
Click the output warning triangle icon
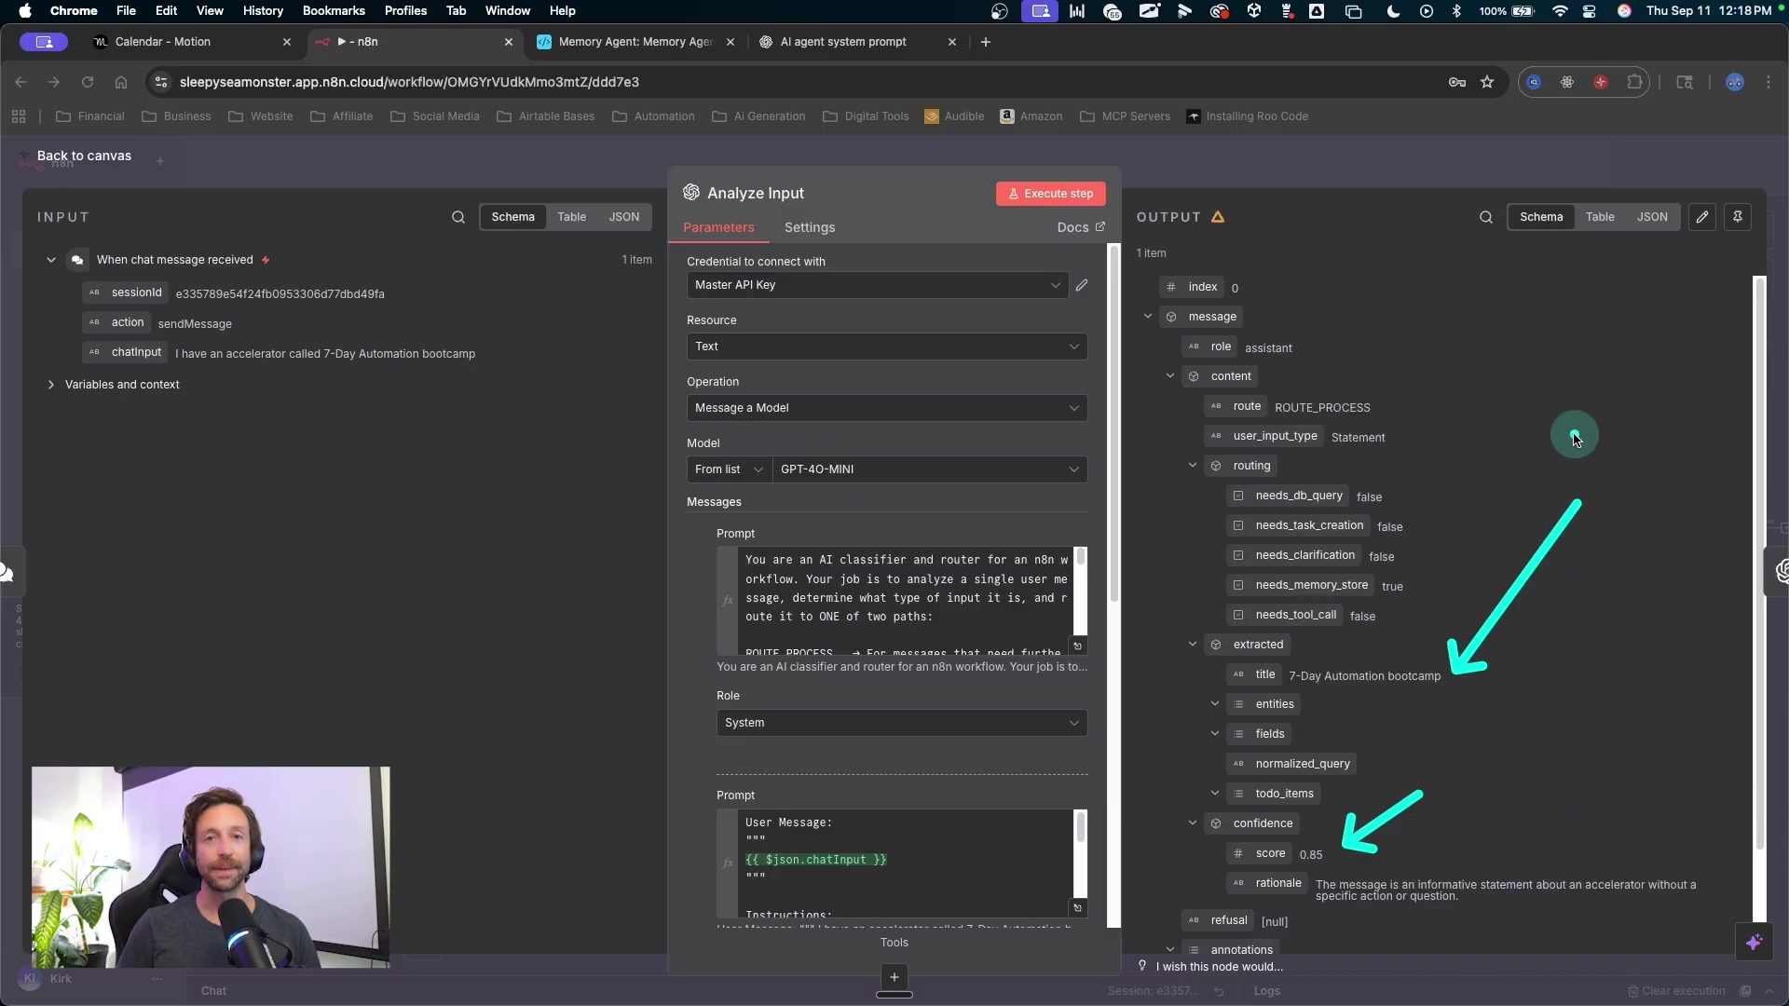point(1218,217)
